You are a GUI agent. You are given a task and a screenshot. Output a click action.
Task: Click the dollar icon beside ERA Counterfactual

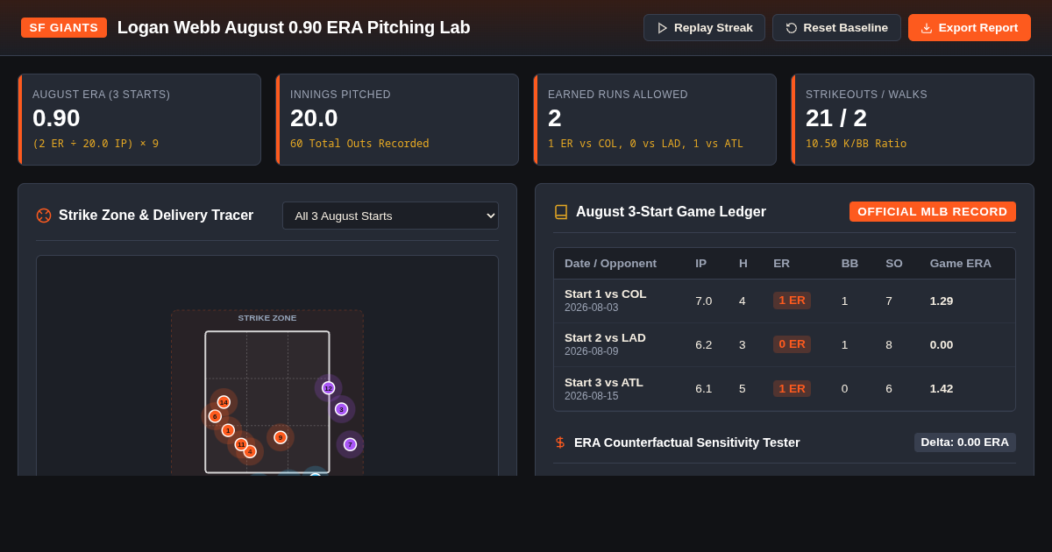coord(560,442)
